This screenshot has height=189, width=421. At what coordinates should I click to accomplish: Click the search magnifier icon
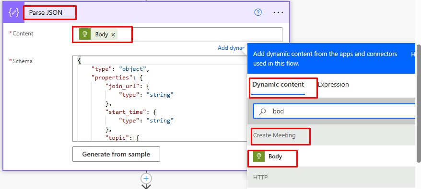(262, 111)
